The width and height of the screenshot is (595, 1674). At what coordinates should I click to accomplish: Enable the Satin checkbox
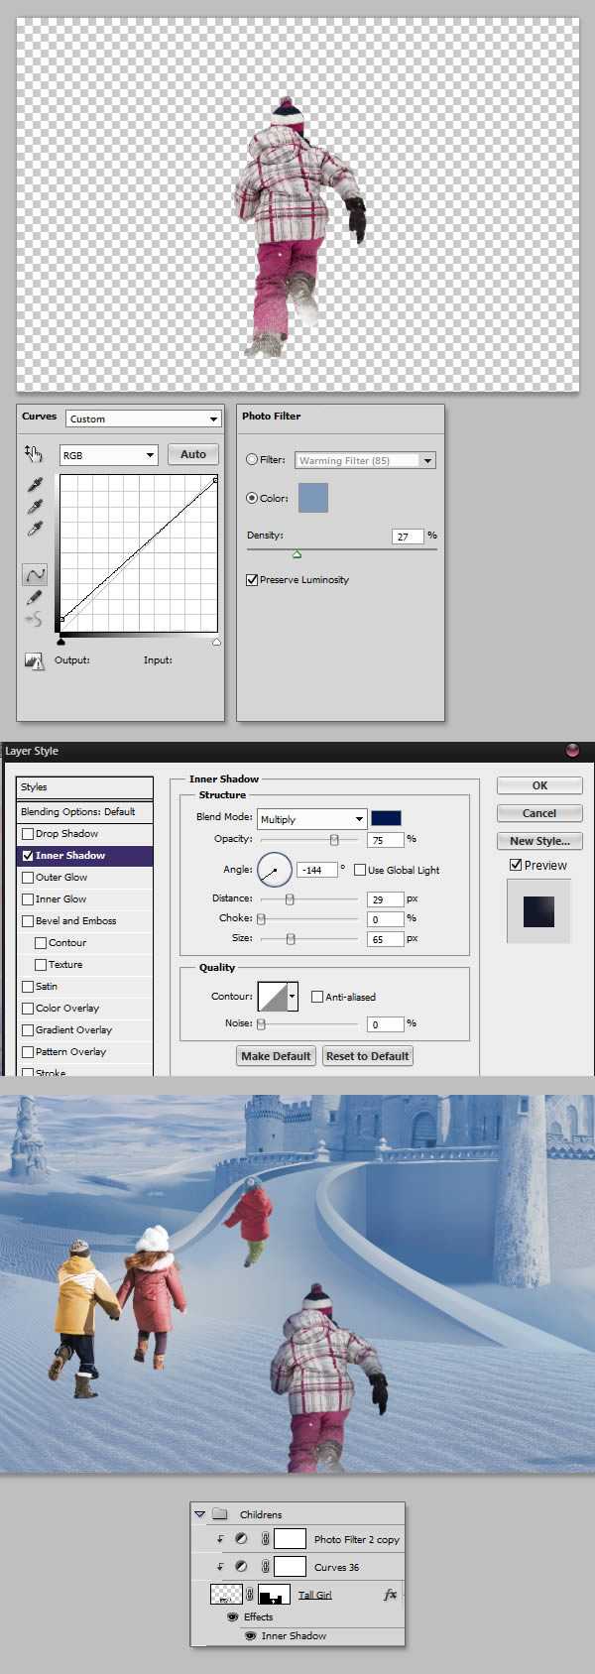coord(28,987)
